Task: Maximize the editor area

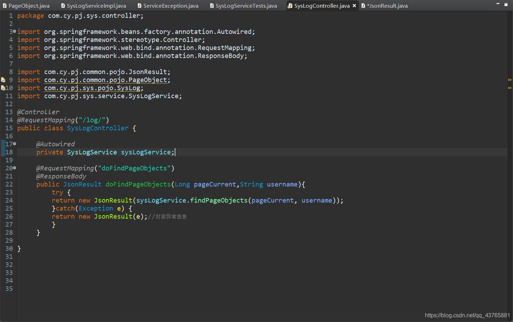Action: click(506, 5)
